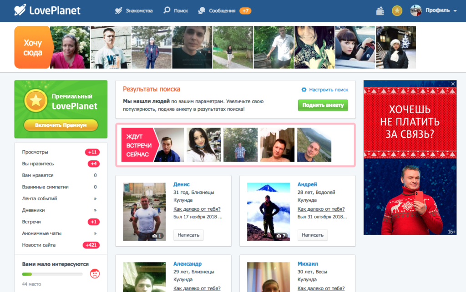Click the gold star premium icon in header

(397, 11)
